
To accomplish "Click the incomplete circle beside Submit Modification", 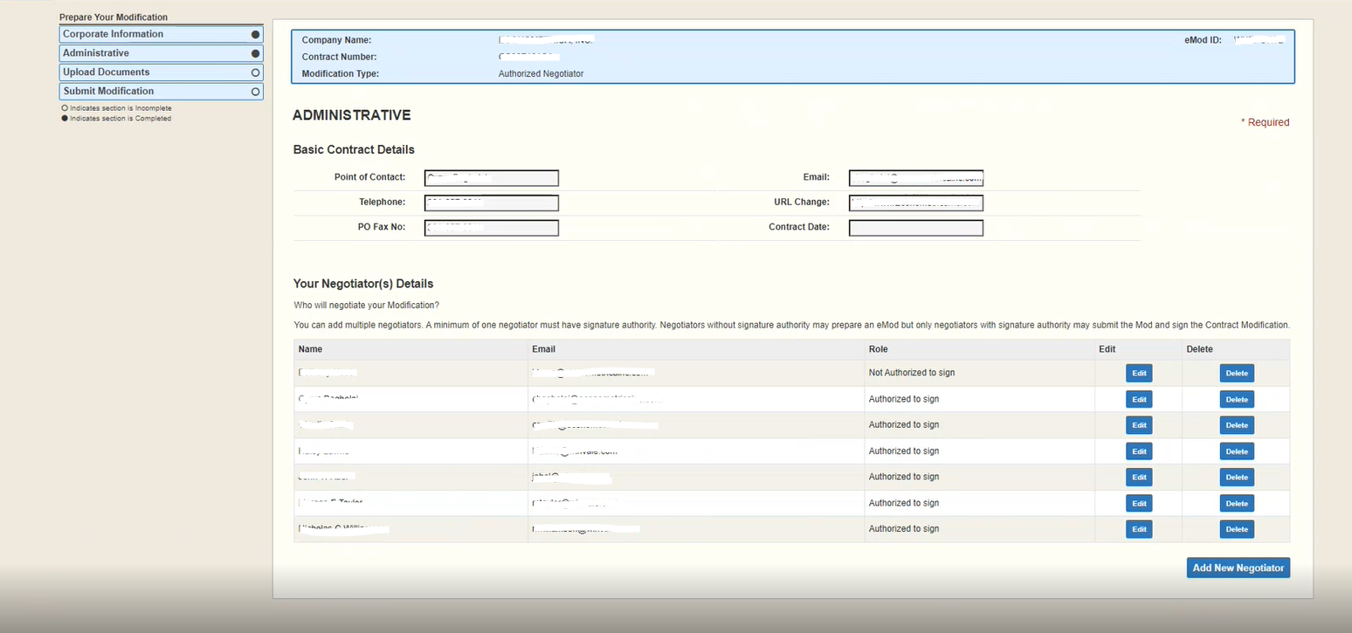I will point(256,91).
